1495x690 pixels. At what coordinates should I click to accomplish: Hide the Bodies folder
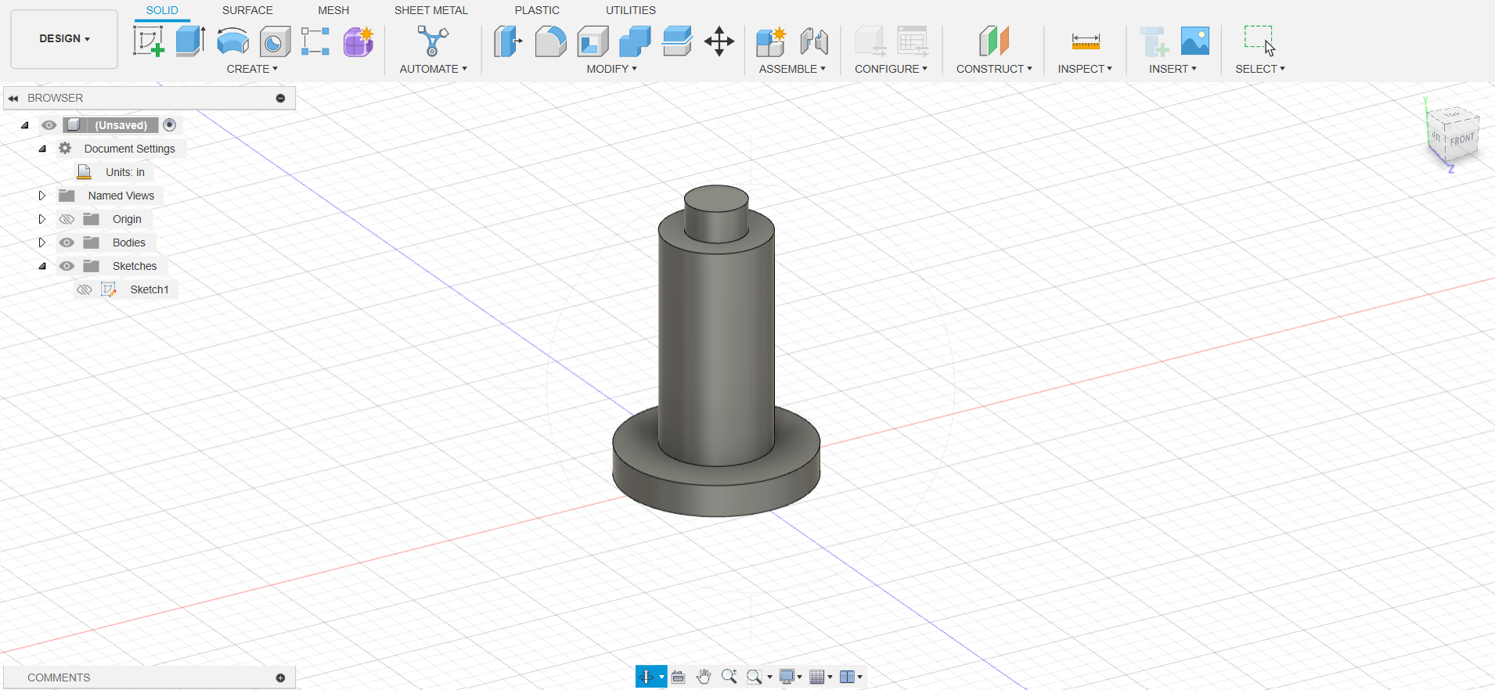(67, 243)
